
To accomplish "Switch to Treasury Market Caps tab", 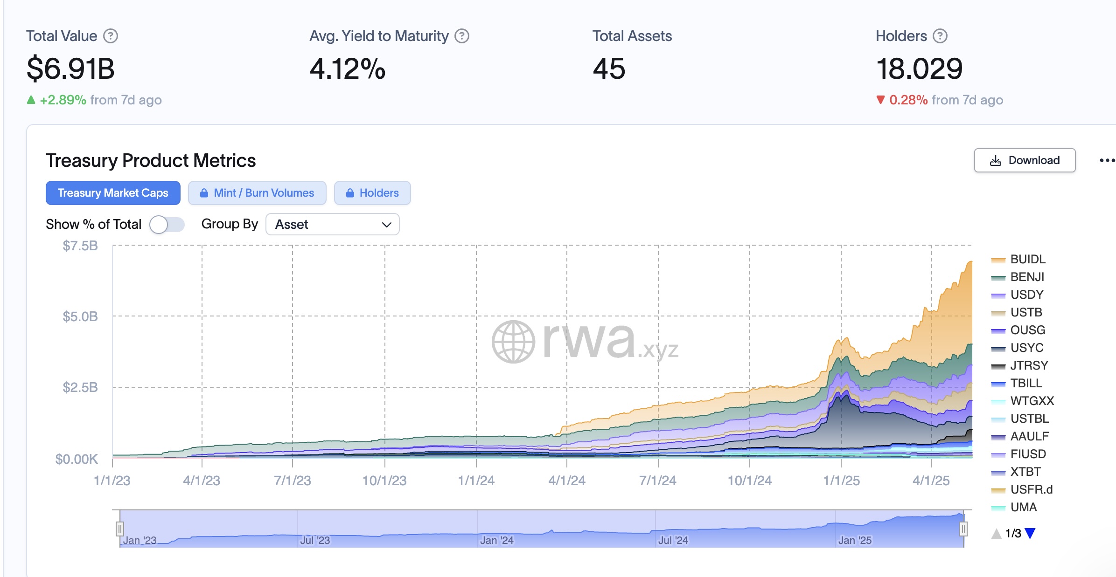I will [113, 193].
